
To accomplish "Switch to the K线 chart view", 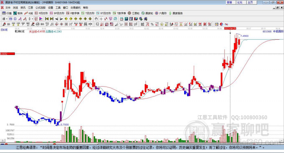I will point(29,13).
